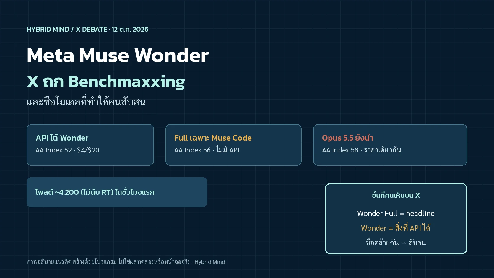Click the banner "โพสต์ ~4,200 (ไม่นับ RT) ในชั่วโมงแรก"
The image size is (494, 278).
tap(117, 192)
